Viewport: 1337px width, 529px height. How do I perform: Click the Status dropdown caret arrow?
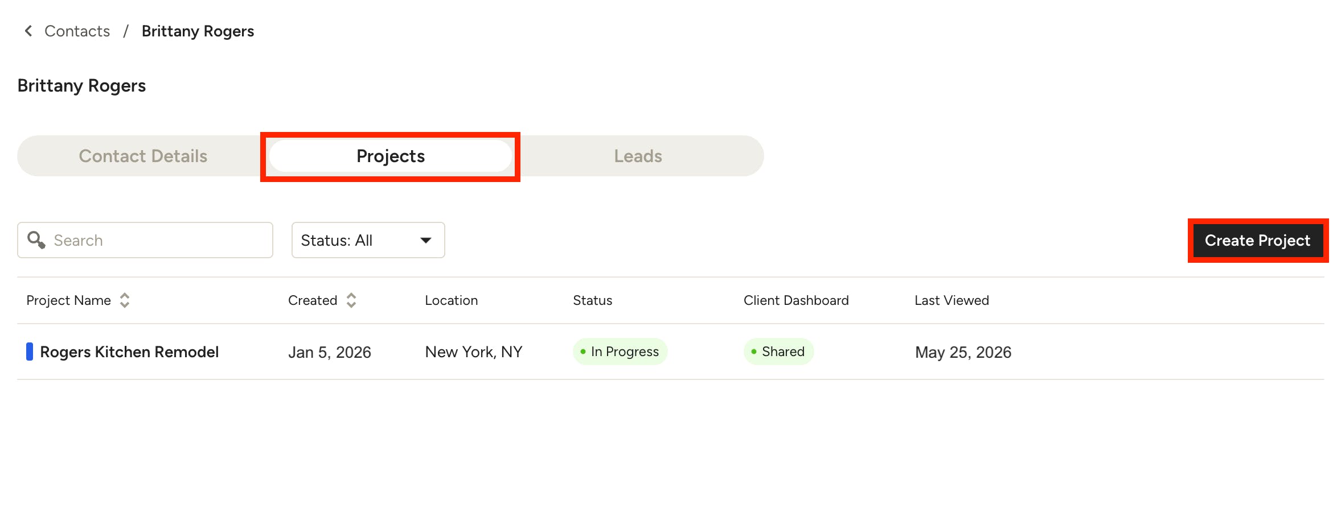[x=426, y=241]
